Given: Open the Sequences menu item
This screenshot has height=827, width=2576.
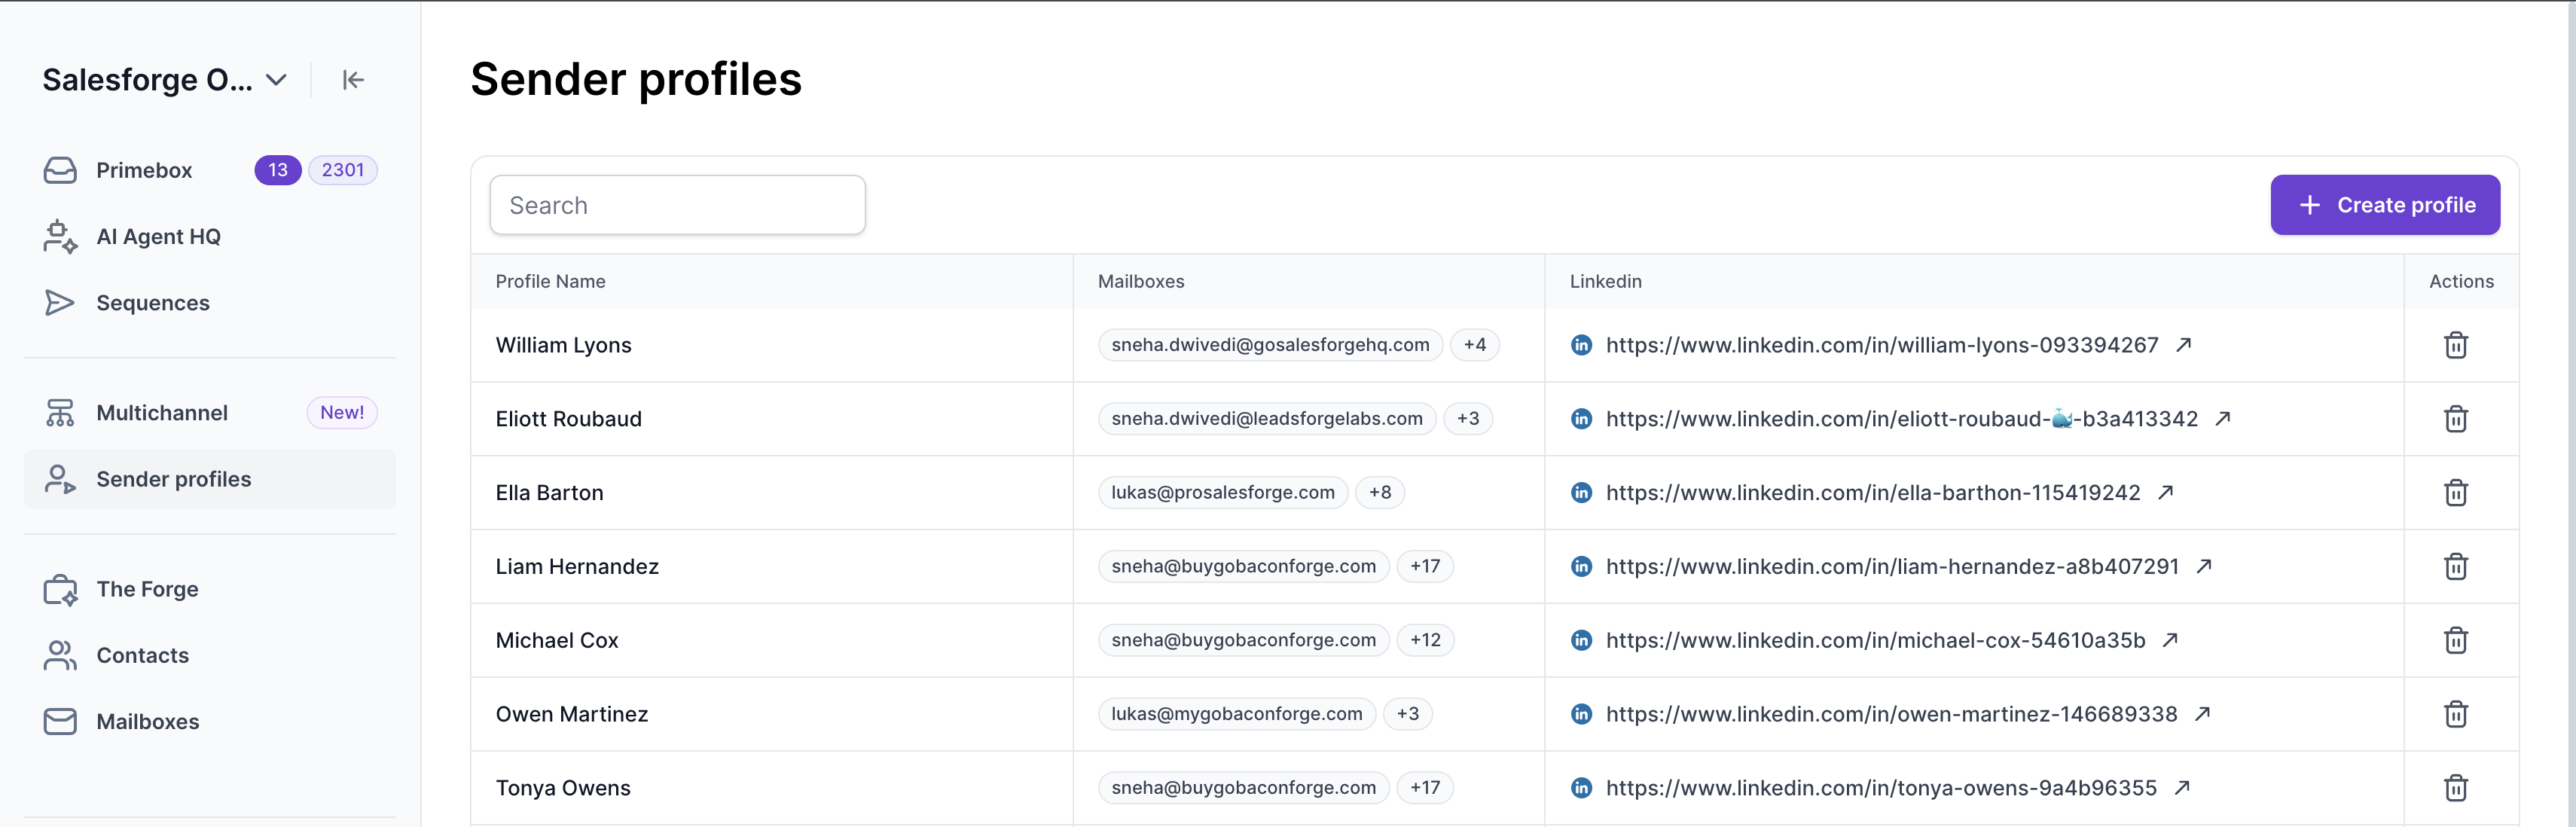Looking at the screenshot, I should tap(152, 303).
